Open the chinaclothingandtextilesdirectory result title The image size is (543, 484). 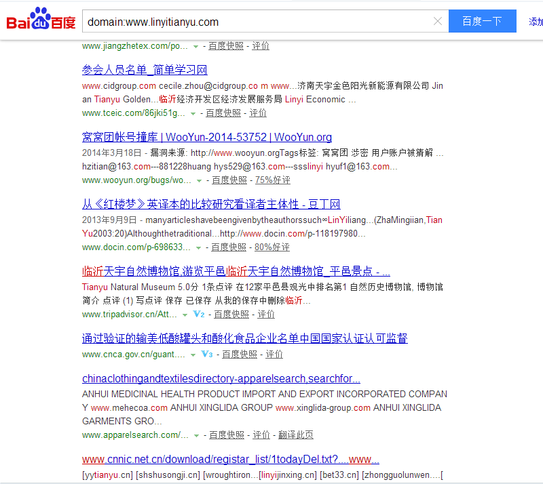pos(221,379)
